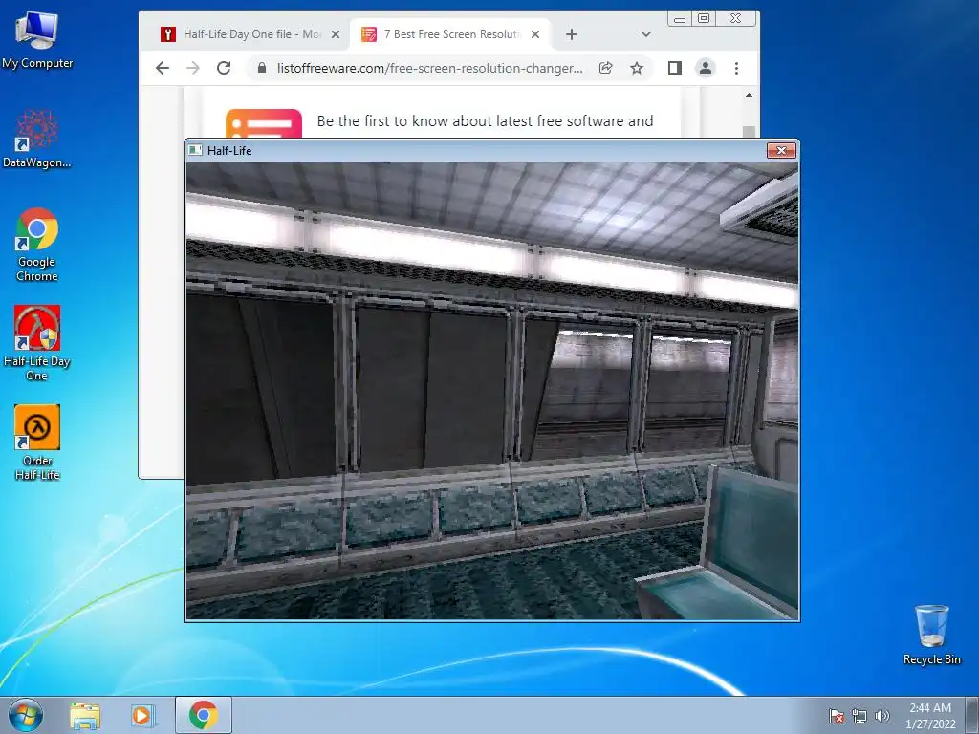
Task: Click the Chrome scrollbar up arrow
Action: coord(749,95)
